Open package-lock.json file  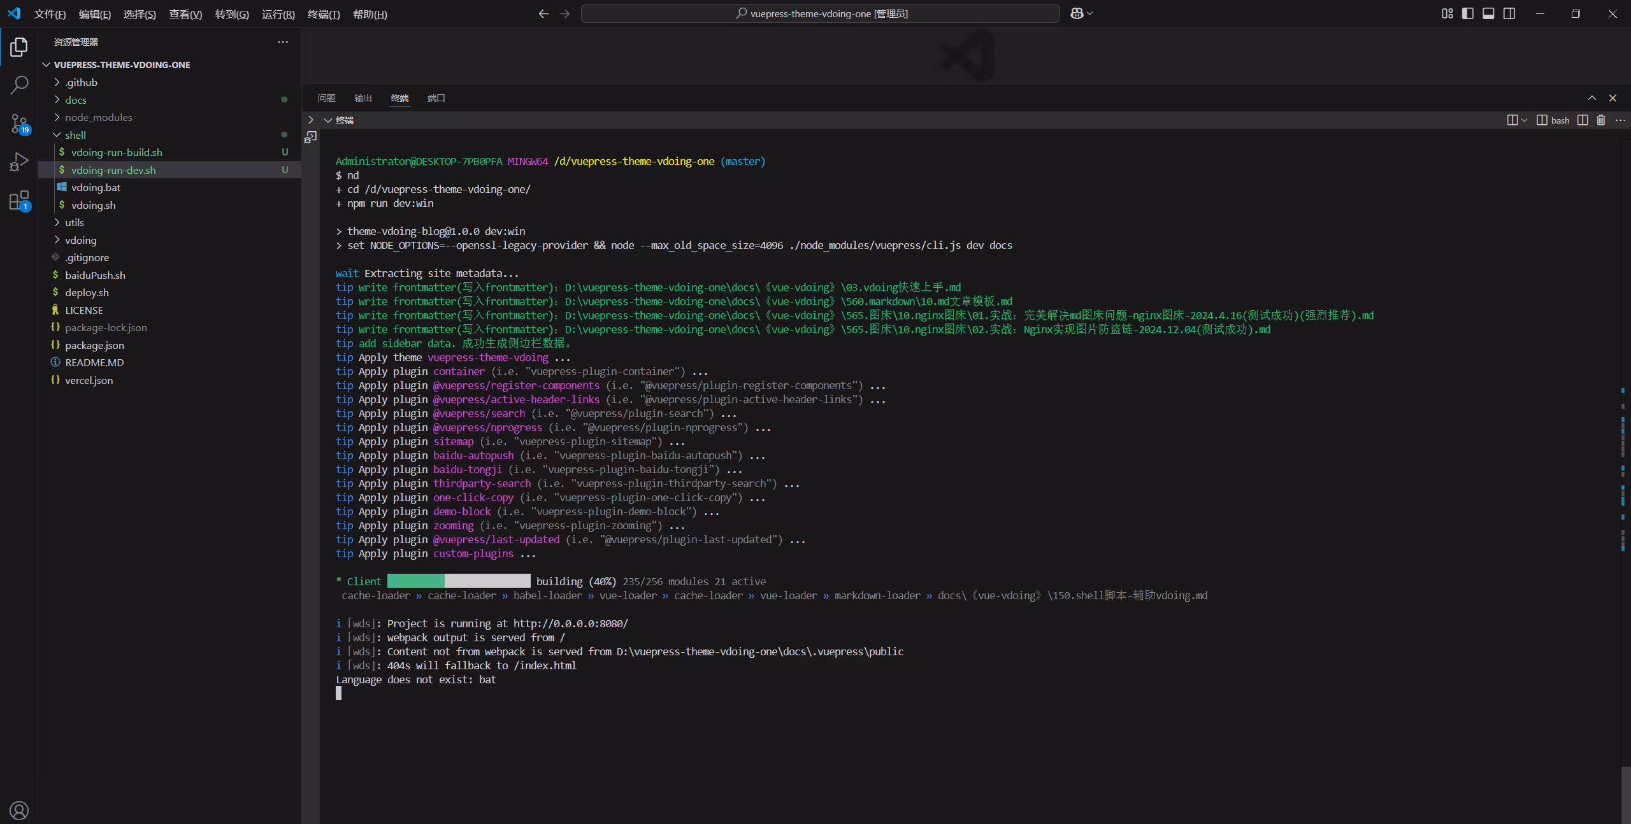[x=169, y=327]
